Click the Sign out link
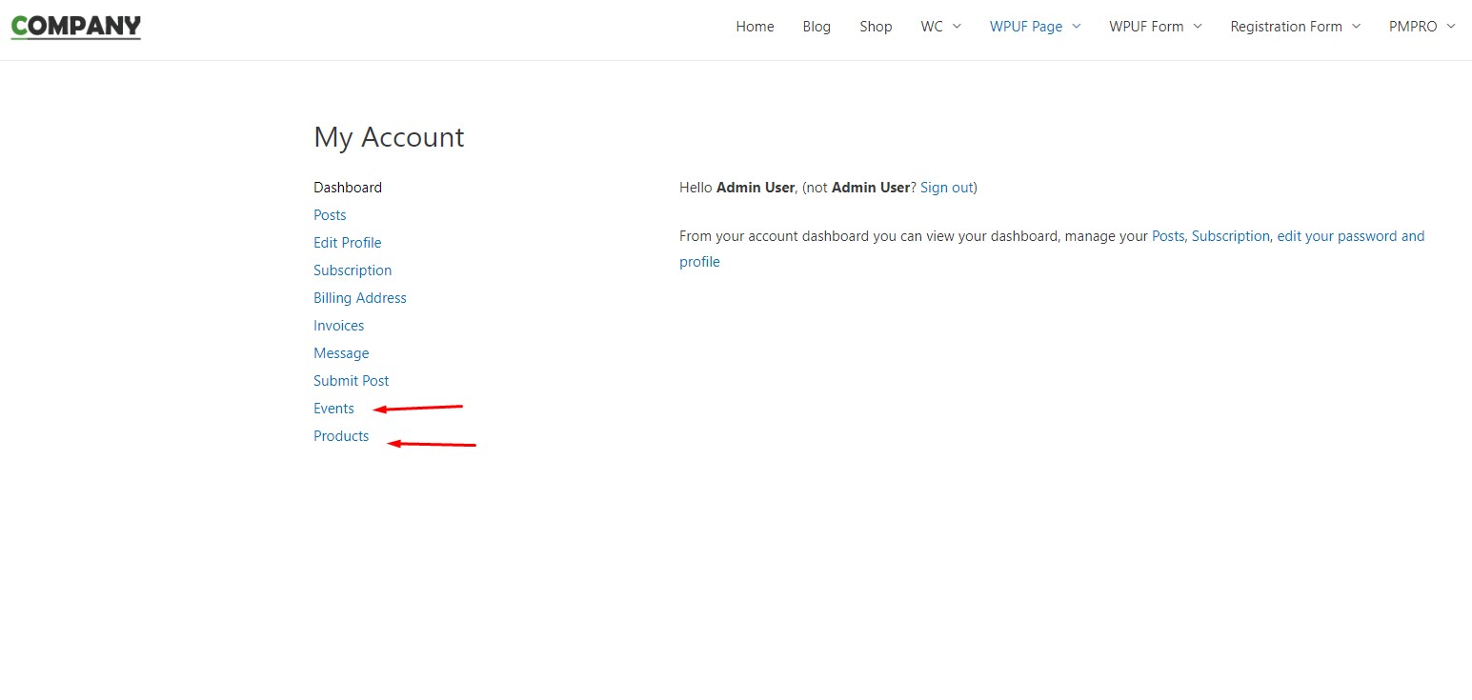 click(x=946, y=188)
